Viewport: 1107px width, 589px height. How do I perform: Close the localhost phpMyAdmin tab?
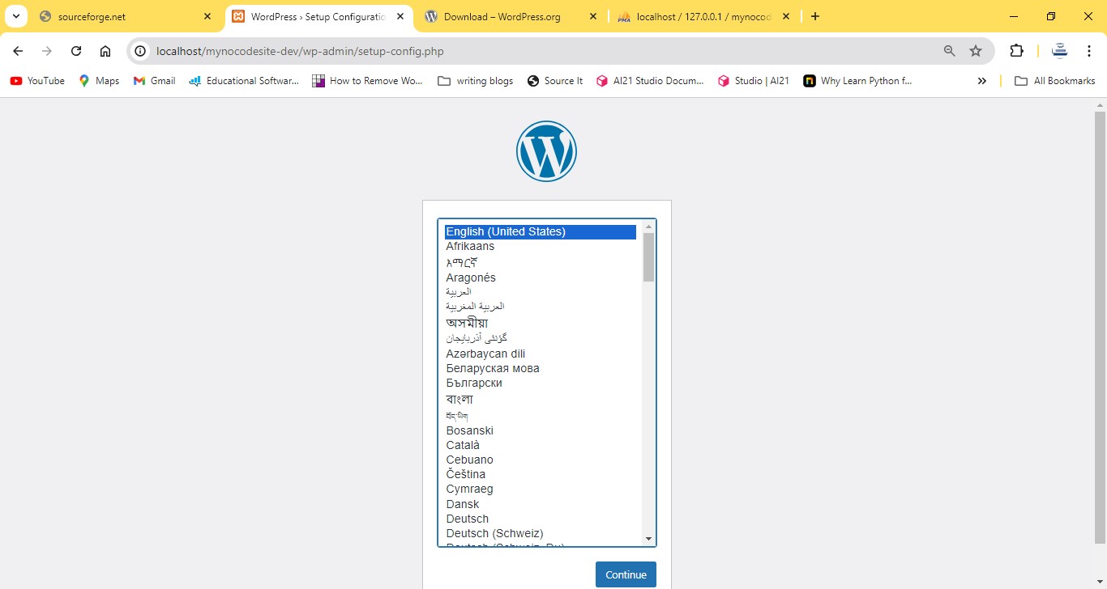[x=786, y=16]
